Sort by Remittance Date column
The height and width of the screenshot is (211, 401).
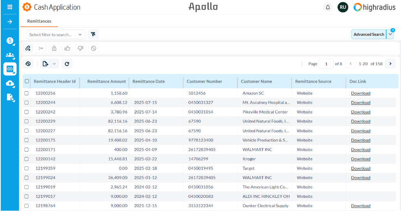pos(149,81)
